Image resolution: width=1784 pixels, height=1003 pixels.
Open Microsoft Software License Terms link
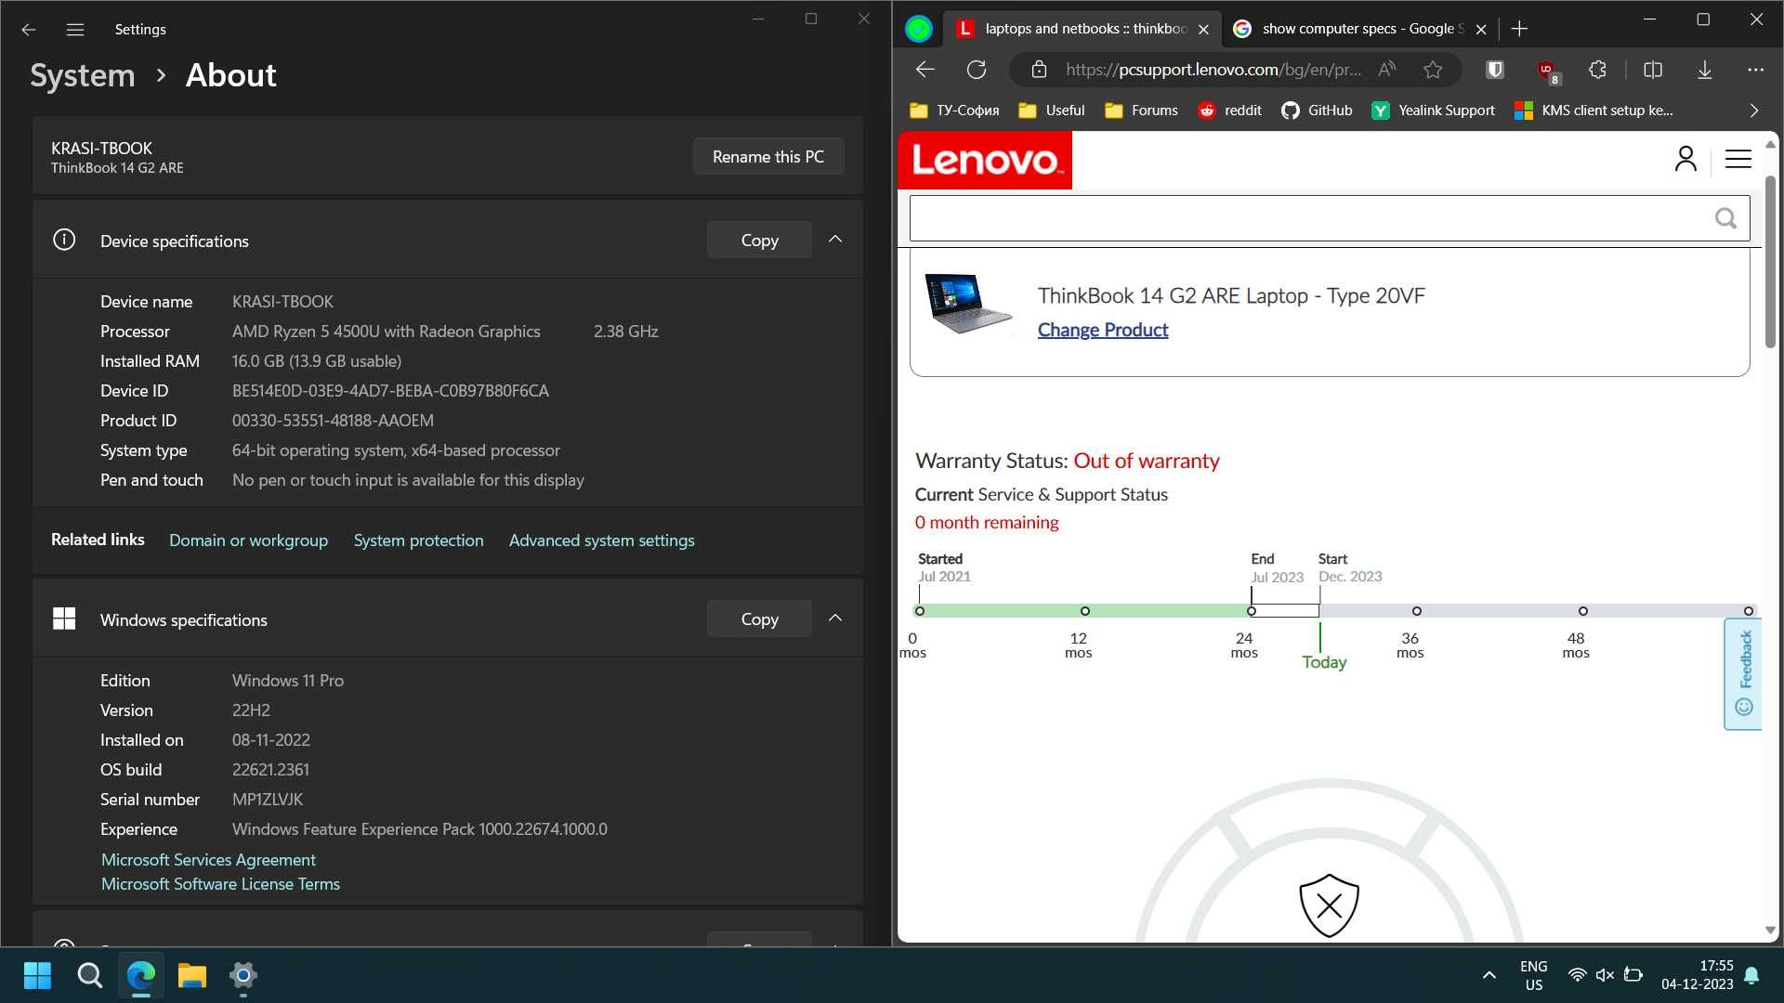(220, 883)
